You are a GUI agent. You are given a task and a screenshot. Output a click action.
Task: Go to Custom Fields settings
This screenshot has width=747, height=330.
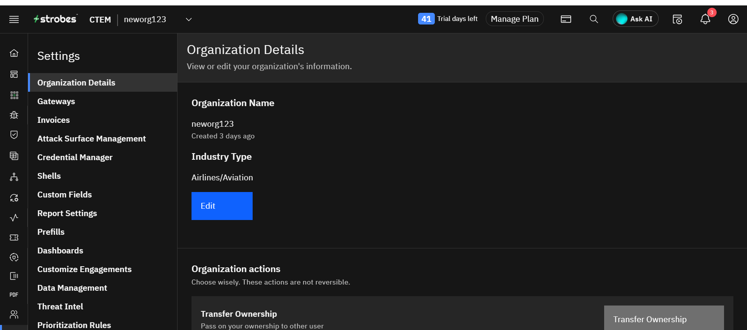click(65, 195)
